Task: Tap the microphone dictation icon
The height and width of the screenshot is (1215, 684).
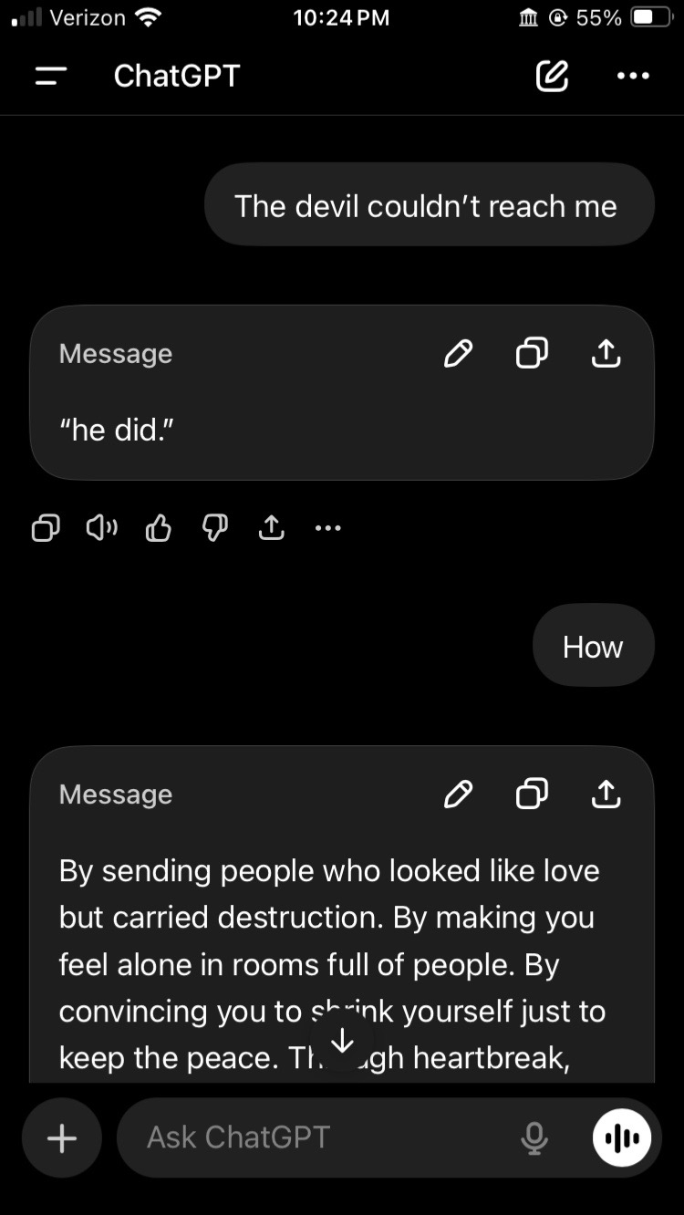Action: point(534,1137)
